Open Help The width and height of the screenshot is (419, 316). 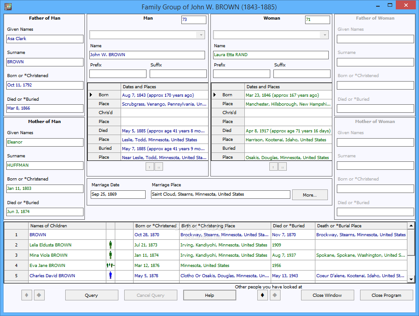click(209, 295)
